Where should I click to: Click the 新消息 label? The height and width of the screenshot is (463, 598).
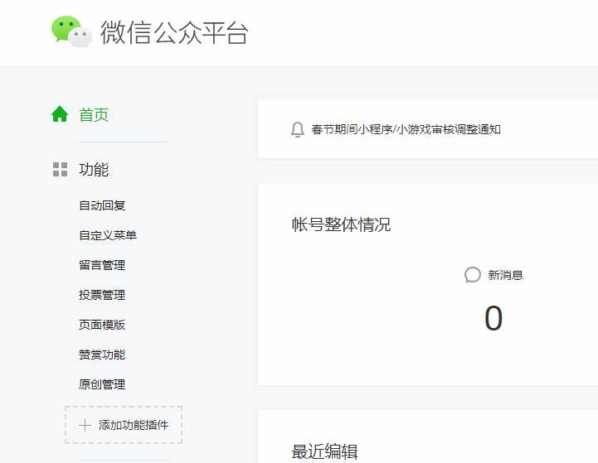(x=505, y=275)
